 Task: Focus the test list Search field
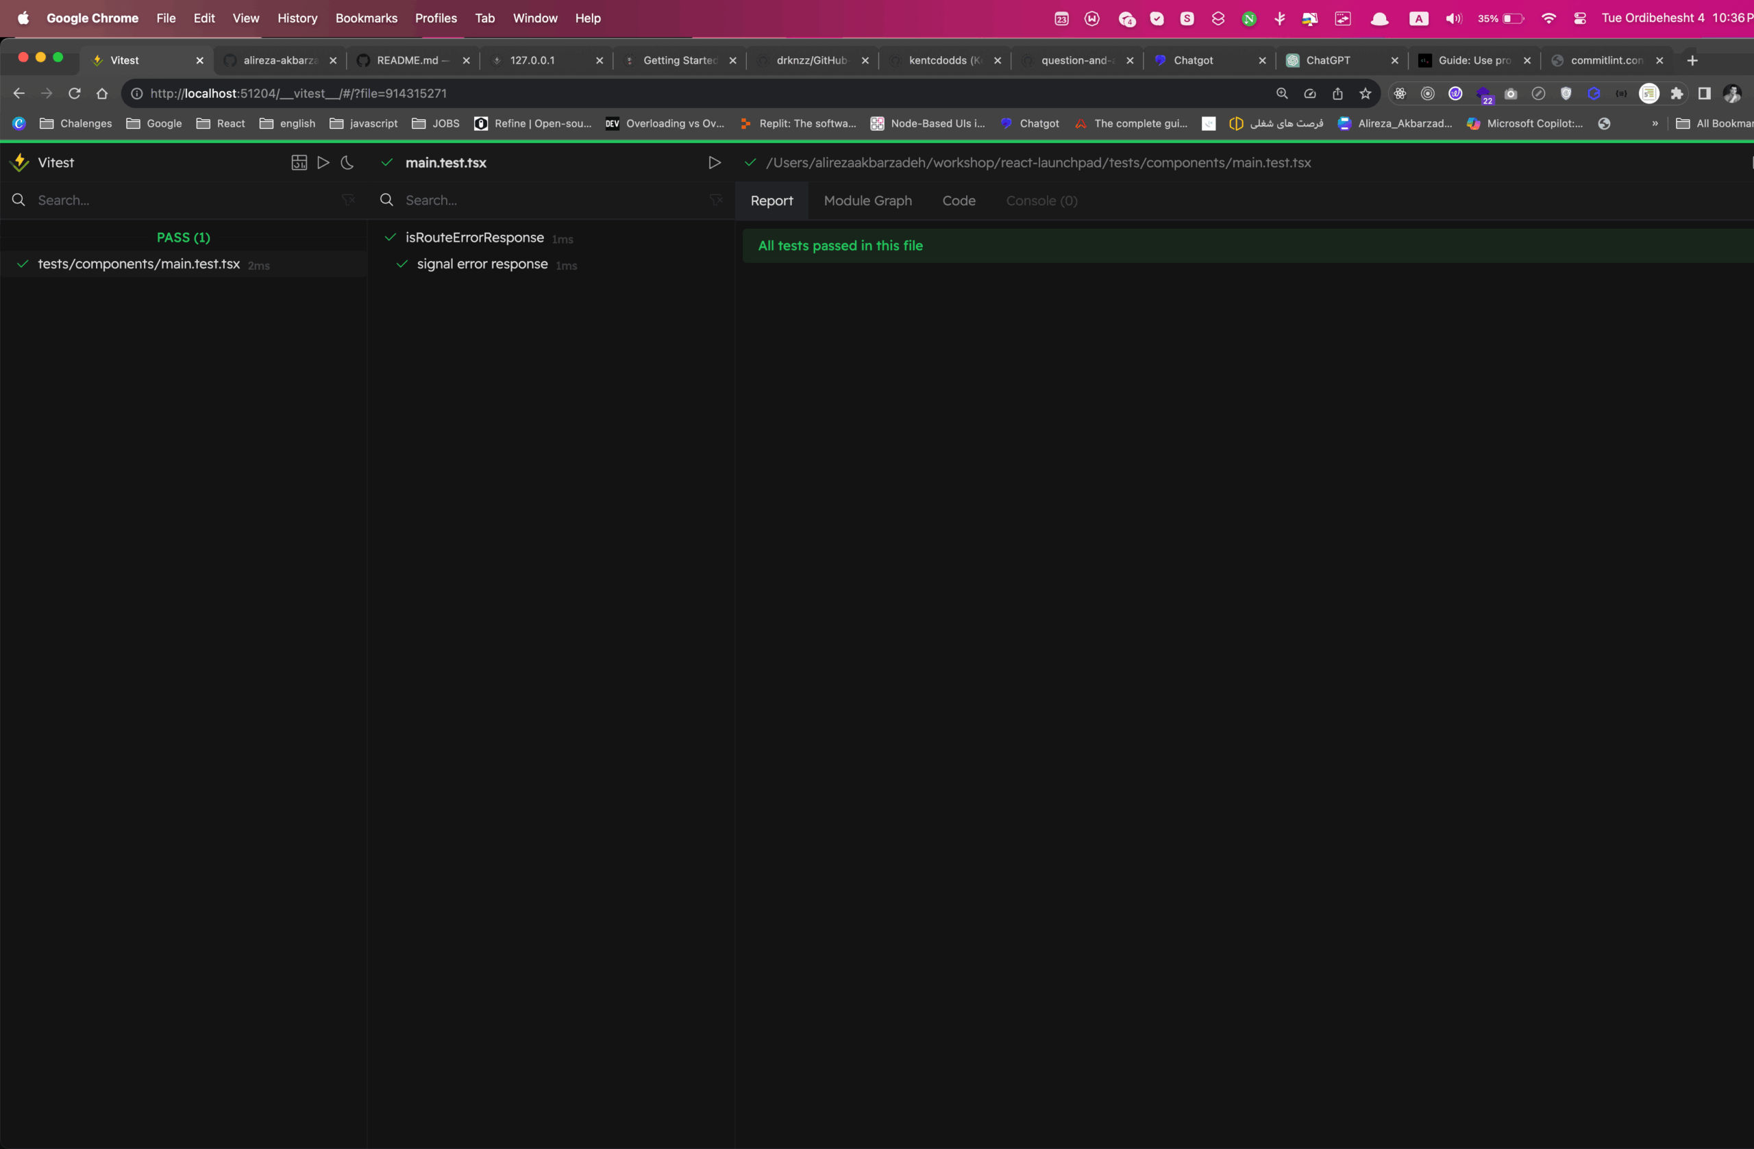552,201
